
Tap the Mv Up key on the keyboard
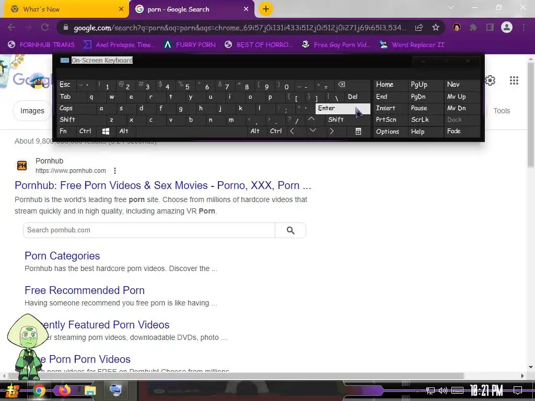tap(462, 97)
